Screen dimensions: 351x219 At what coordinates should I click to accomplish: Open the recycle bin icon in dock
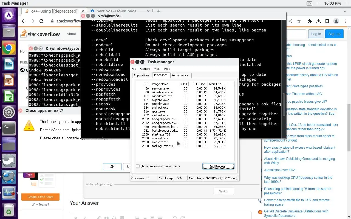tap(9, 211)
